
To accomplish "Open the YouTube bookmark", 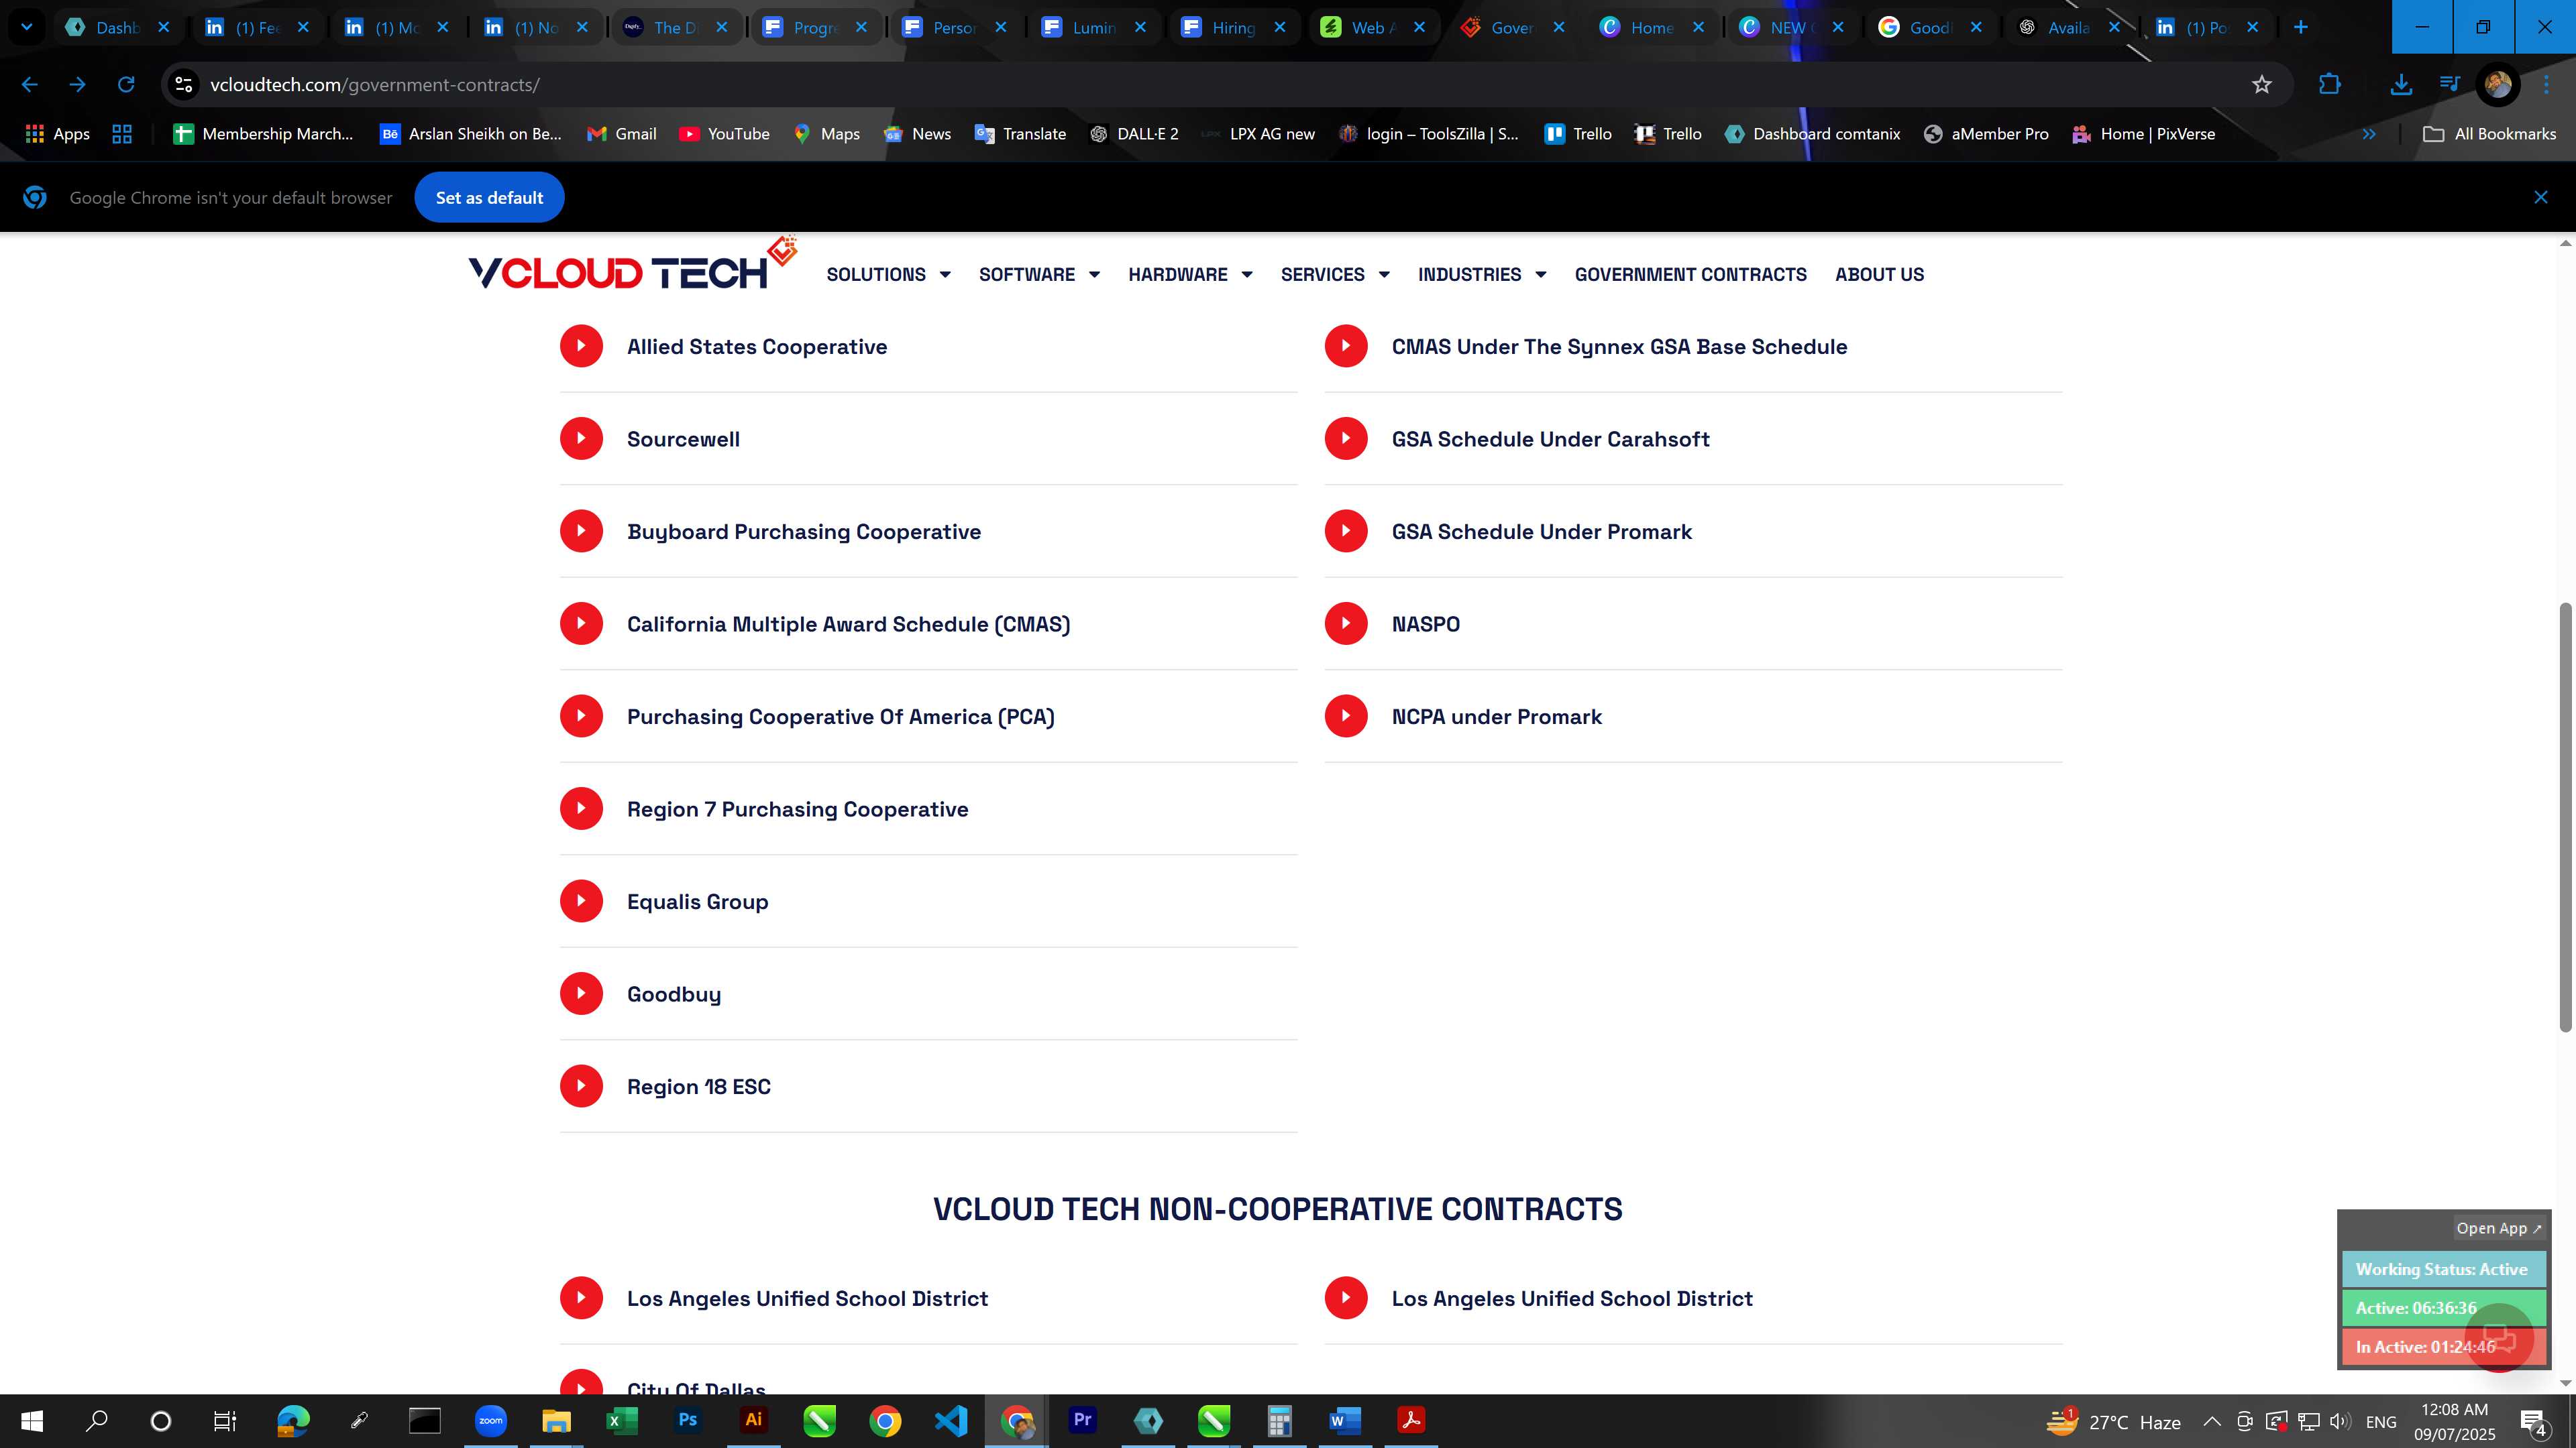I will [x=724, y=134].
